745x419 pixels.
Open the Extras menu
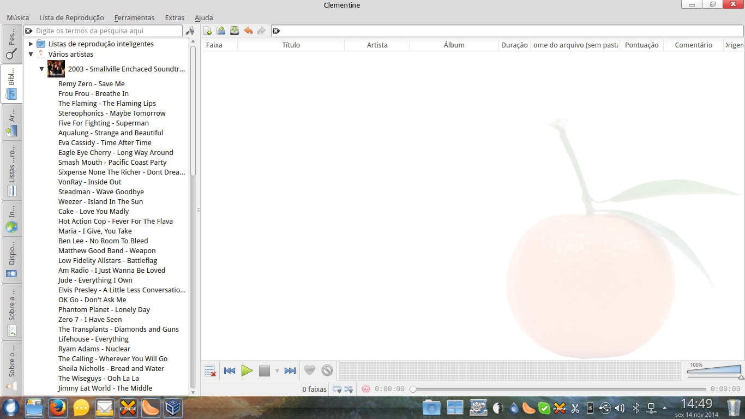tap(175, 18)
